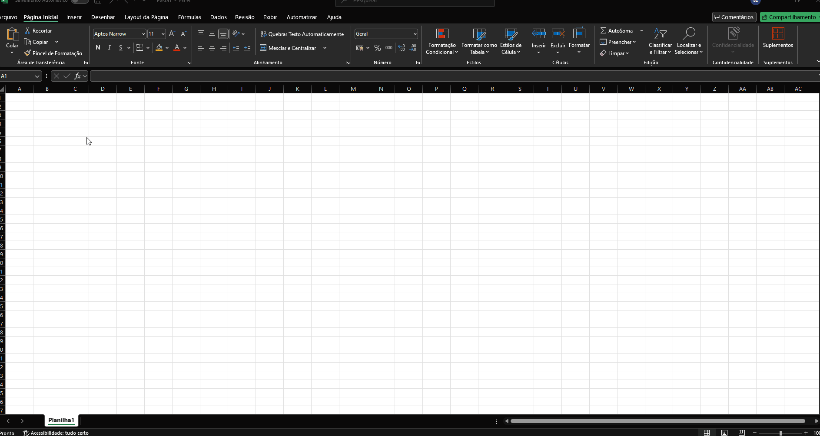
Task: Open the font name dropdown
Action: pos(143,34)
